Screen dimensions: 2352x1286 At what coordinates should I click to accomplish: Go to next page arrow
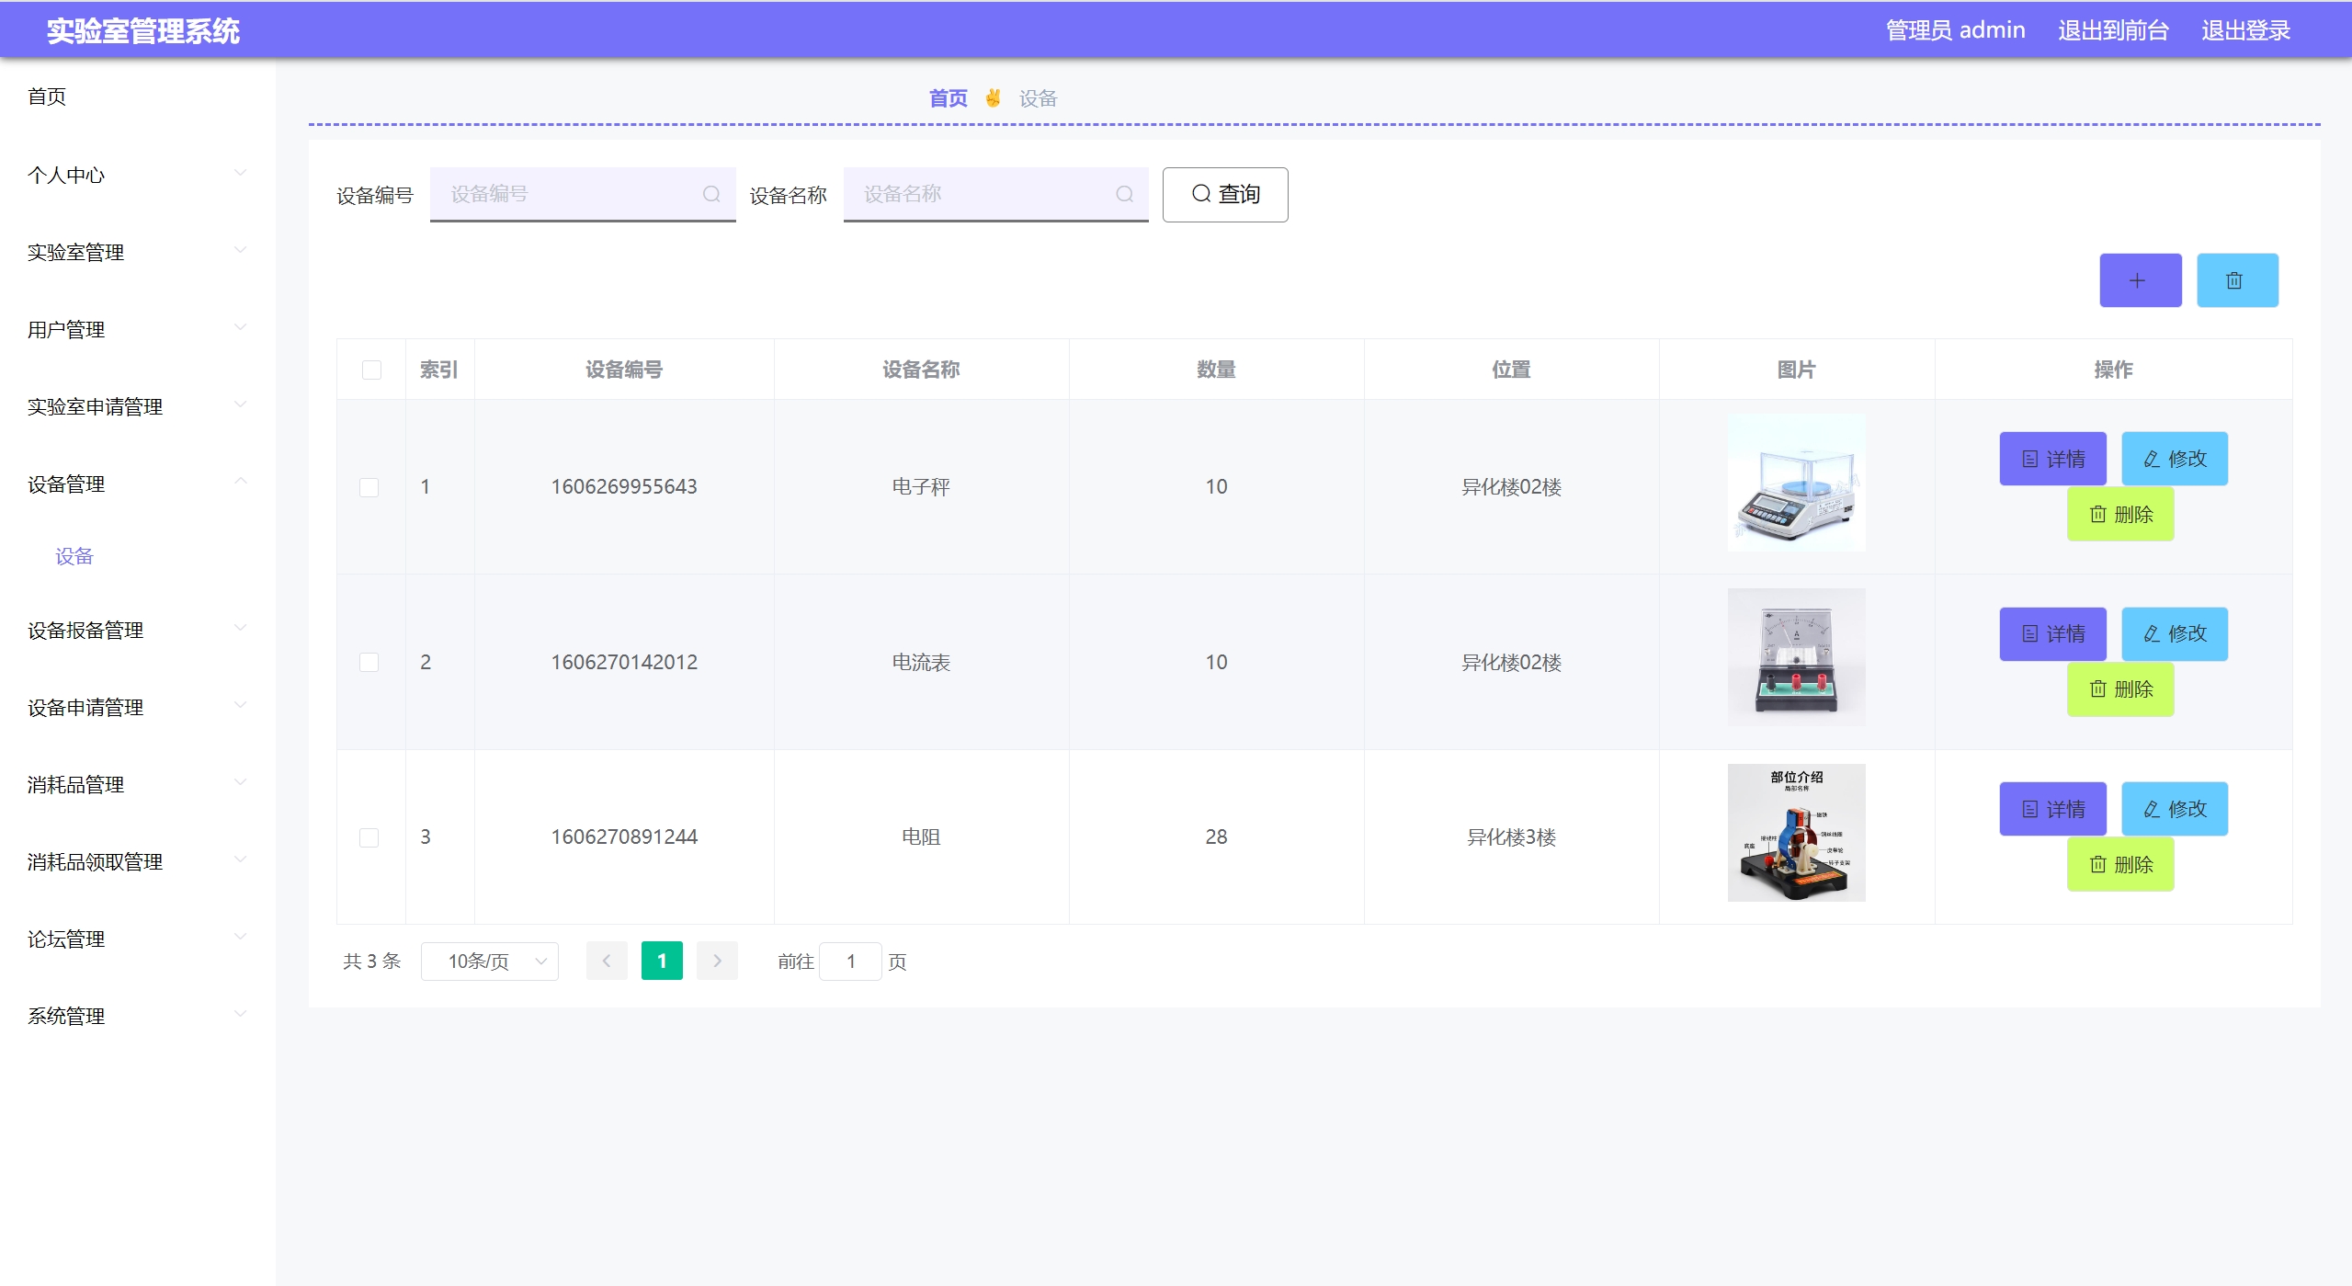tap(717, 961)
